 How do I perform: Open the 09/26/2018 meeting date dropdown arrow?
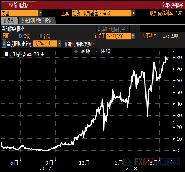click(59, 43)
